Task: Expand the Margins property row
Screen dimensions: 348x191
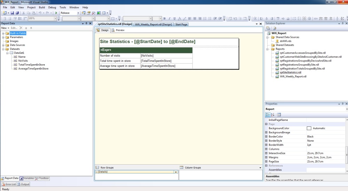Action: pyautogui.click(x=266, y=157)
